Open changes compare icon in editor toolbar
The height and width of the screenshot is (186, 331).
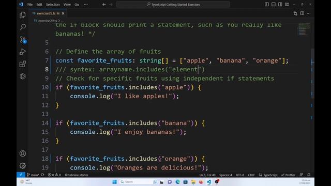[295, 13]
